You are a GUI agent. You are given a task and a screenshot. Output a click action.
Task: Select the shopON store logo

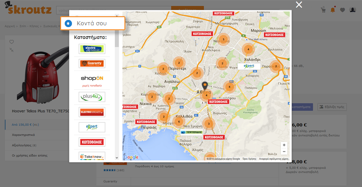pos(92,79)
